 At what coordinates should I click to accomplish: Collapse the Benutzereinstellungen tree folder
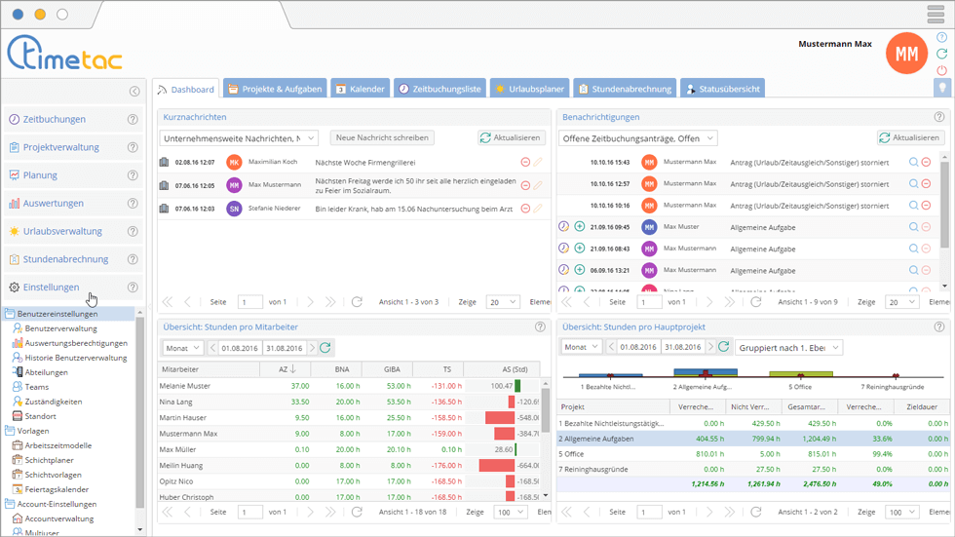click(10, 315)
